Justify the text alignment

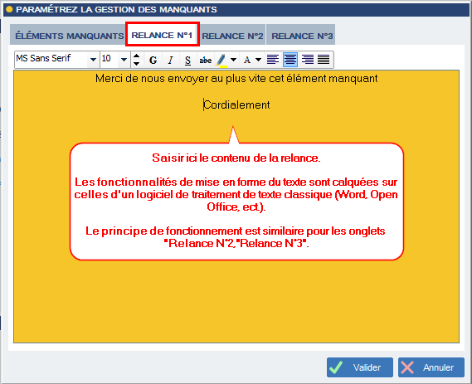[324, 60]
